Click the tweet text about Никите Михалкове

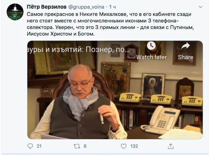pyautogui.click(x=110, y=24)
